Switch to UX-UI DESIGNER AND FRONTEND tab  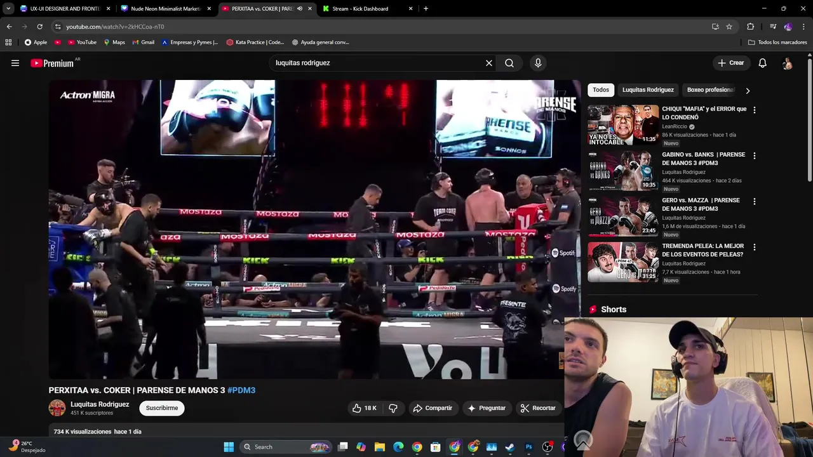(x=65, y=9)
